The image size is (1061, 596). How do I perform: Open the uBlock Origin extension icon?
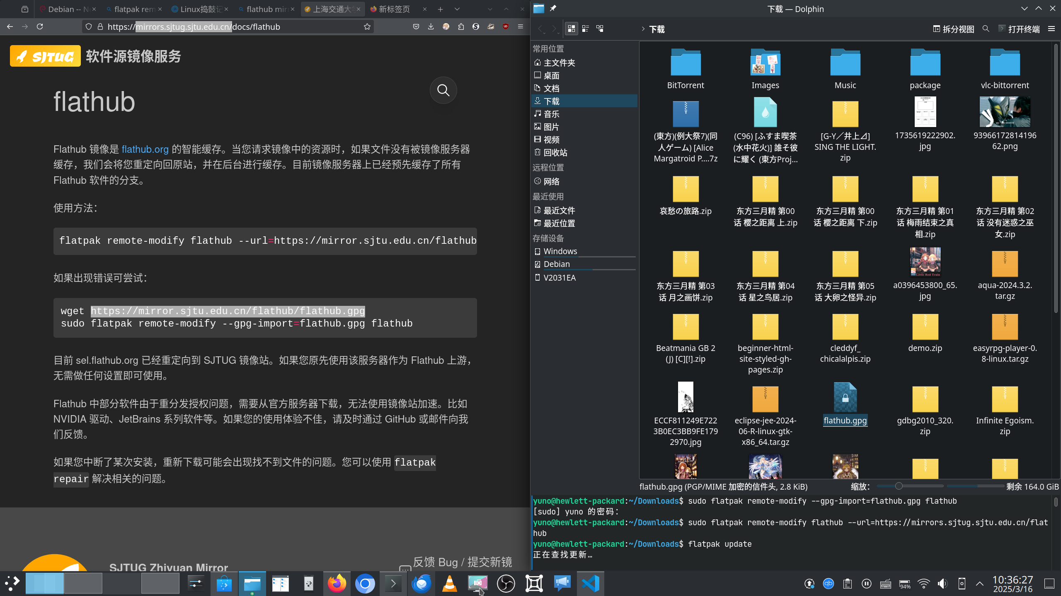click(506, 26)
